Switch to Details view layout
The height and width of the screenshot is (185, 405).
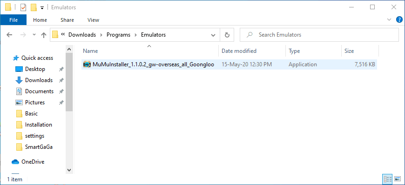[388, 179]
